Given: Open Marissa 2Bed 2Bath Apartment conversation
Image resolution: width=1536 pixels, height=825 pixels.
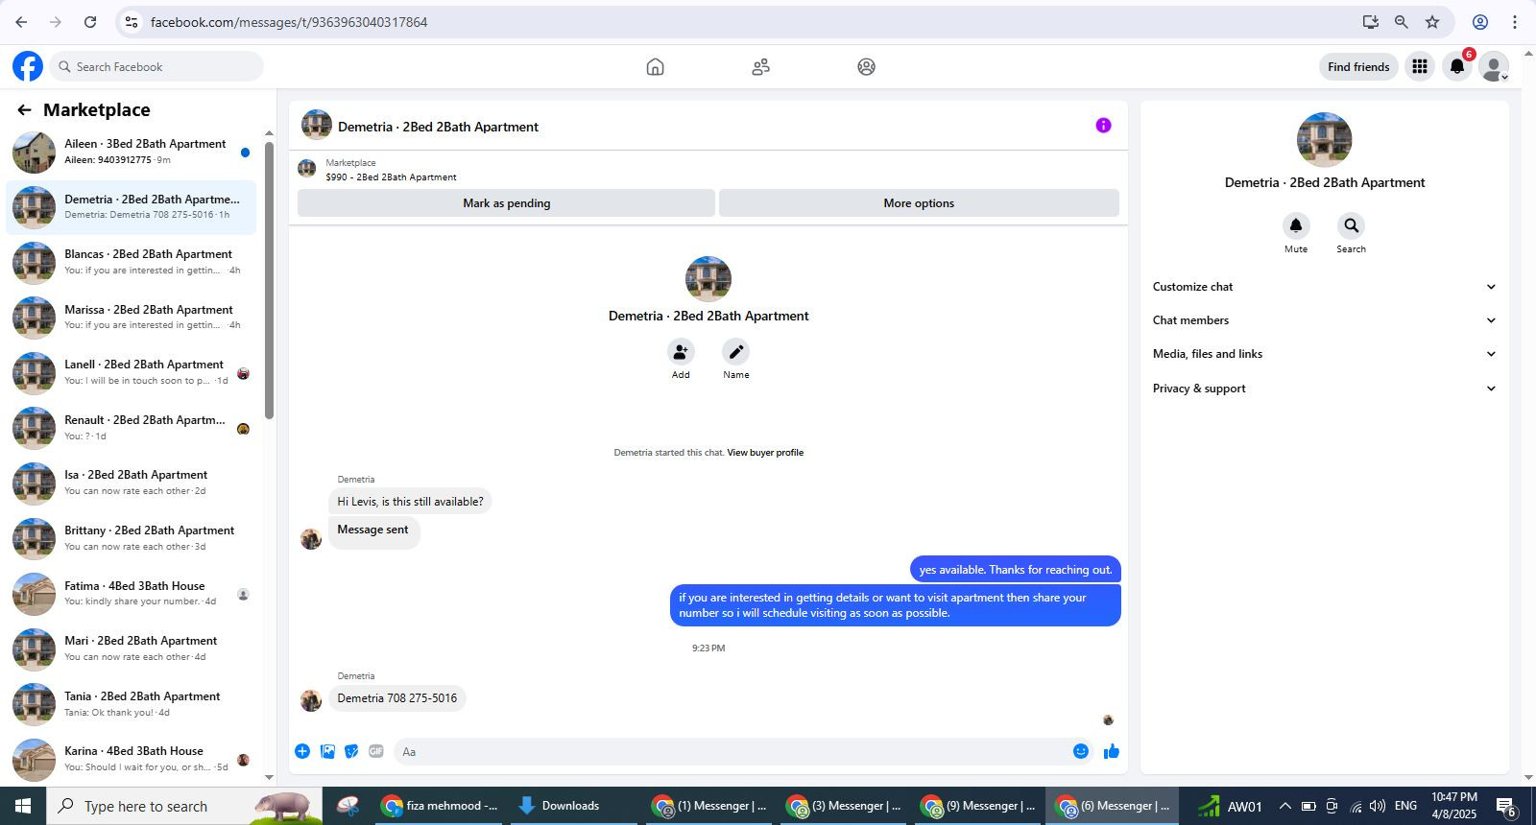Looking at the screenshot, I should (x=132, y=318).
